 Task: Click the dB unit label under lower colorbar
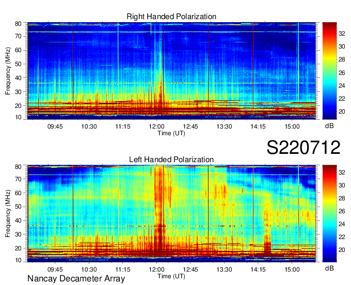click(329, 268)
